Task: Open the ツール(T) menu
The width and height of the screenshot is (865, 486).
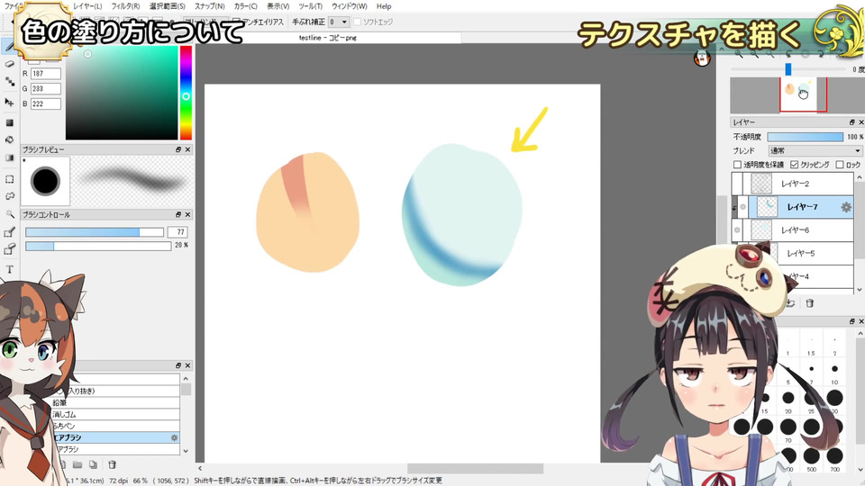Action: [310, 6]
